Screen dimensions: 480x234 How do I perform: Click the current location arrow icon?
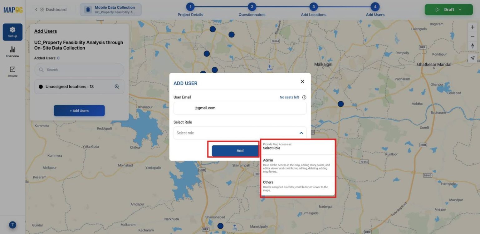[x=472, y=58]
